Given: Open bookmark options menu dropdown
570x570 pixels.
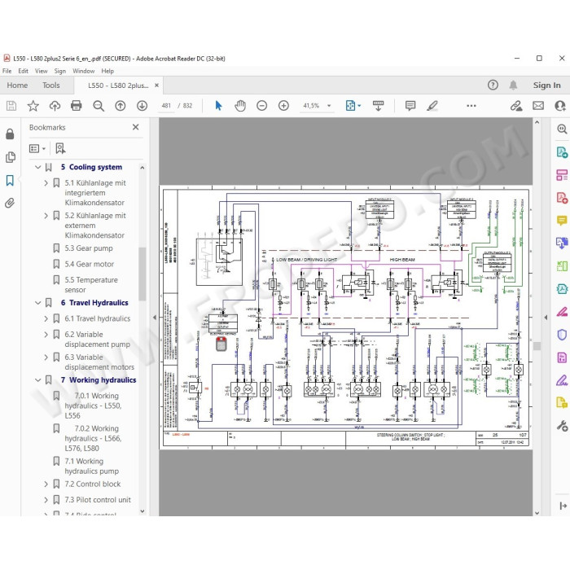Looking at the screenshot, I should click(x=37, y=148).
